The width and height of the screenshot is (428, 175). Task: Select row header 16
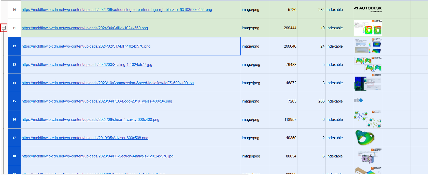coord(14,120)
